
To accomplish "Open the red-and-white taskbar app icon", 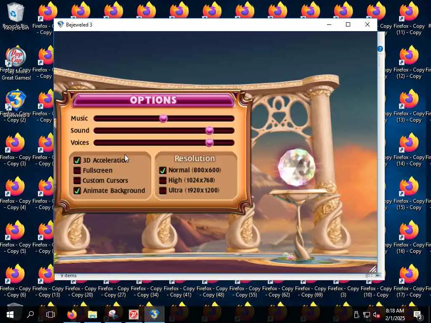I will click(133, 314).
